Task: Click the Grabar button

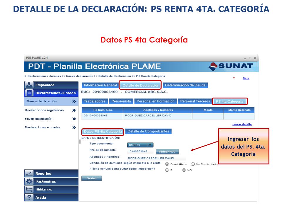Action: click(x=92, y=178)
